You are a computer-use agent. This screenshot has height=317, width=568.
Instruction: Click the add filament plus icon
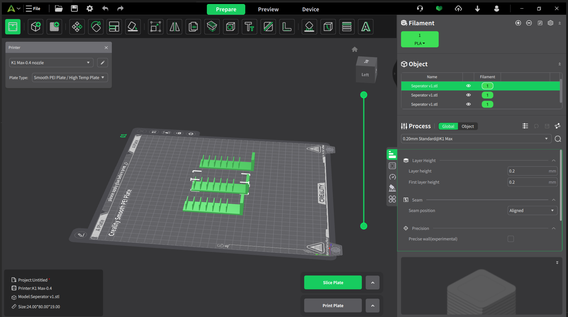point(518,23)
